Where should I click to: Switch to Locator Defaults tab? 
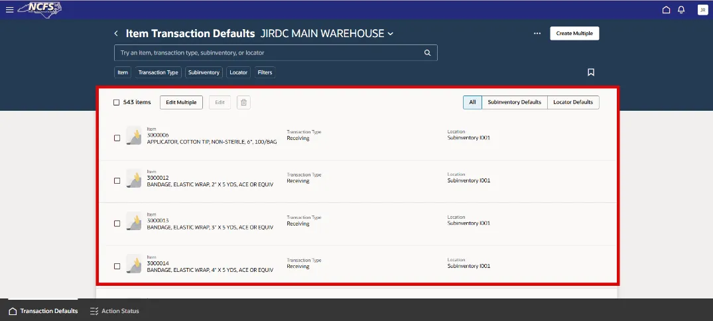click(573, 102)
